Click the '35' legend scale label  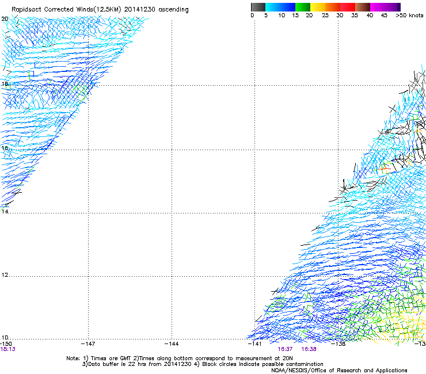point(355,16)
